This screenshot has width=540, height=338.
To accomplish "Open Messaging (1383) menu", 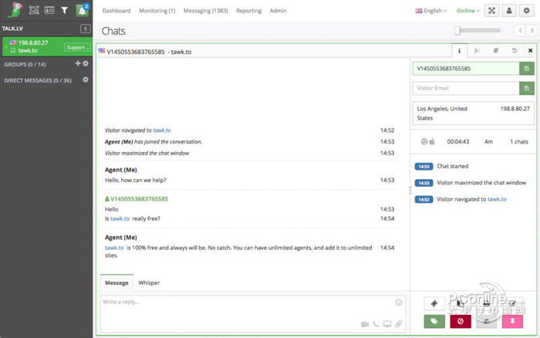I will tap(206, 11).
